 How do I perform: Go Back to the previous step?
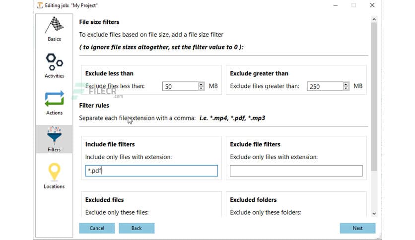pyautogui.click(x=137, y=228)
